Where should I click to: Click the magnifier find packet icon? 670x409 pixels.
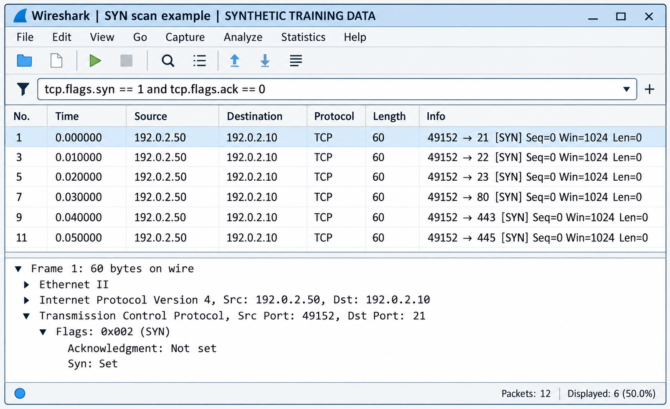point(168,61)
